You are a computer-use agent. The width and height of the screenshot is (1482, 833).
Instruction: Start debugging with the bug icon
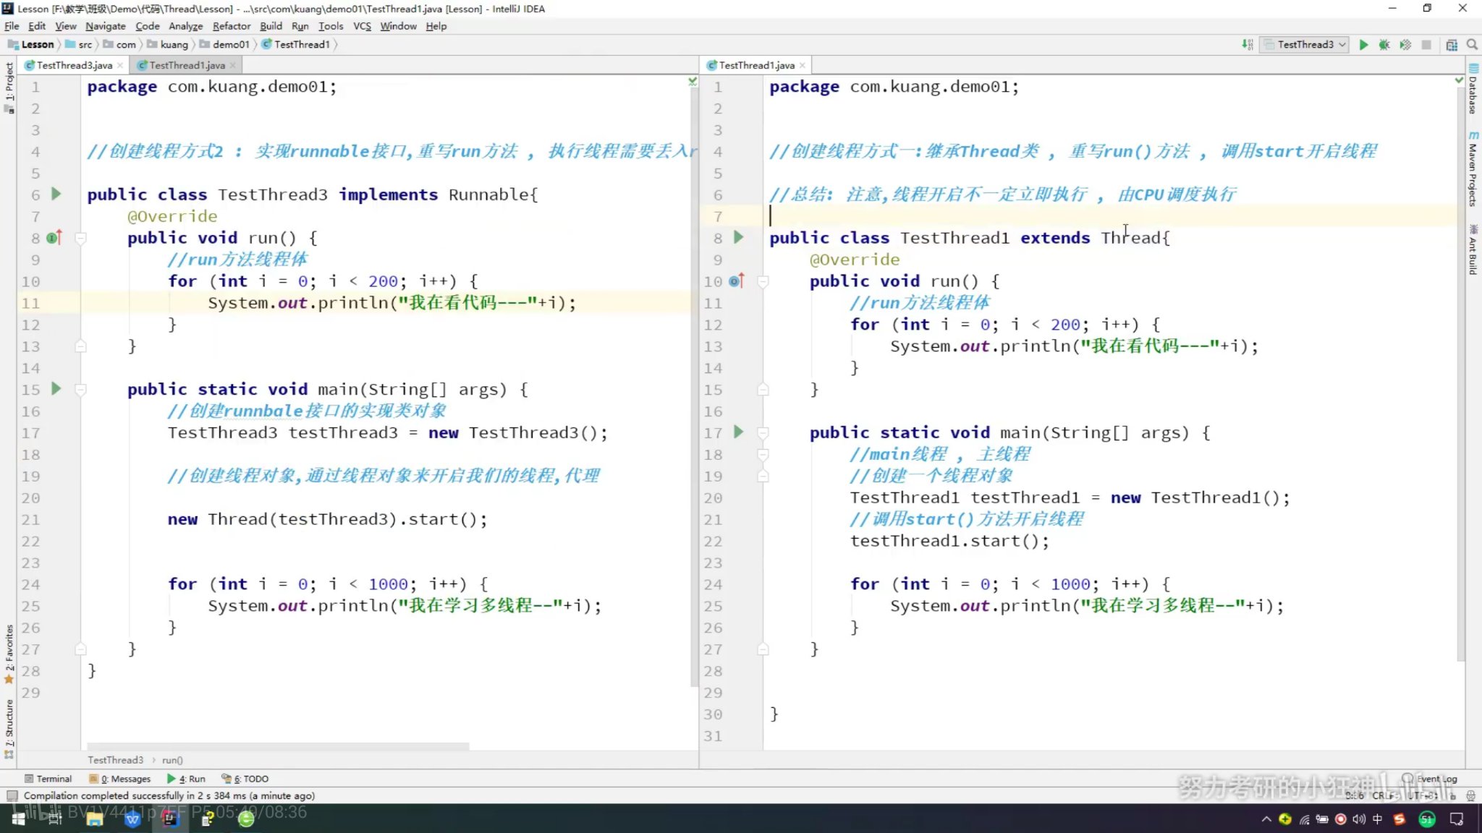click(1384, 44)
